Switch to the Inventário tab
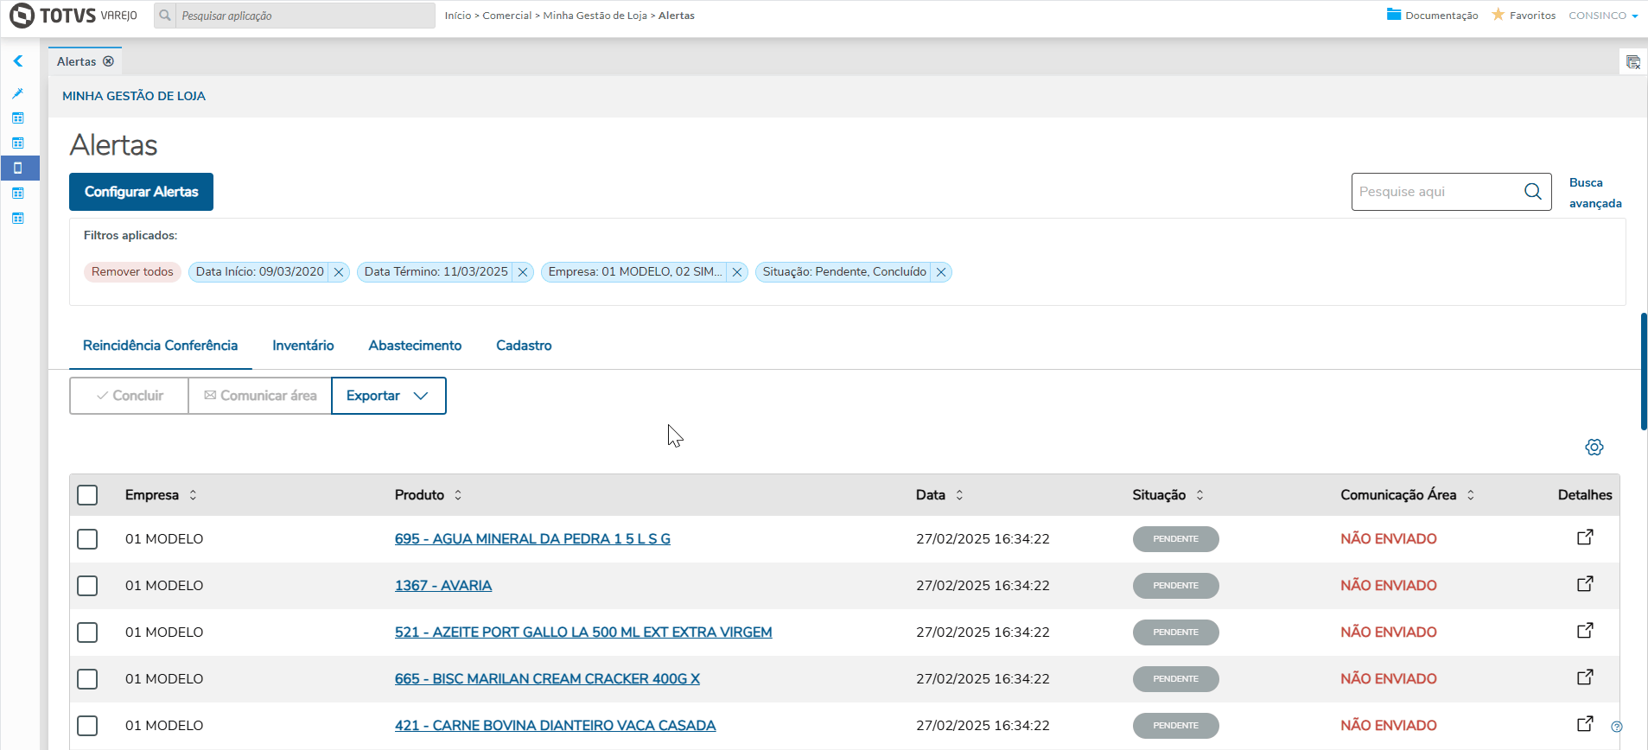 [303, 346]
